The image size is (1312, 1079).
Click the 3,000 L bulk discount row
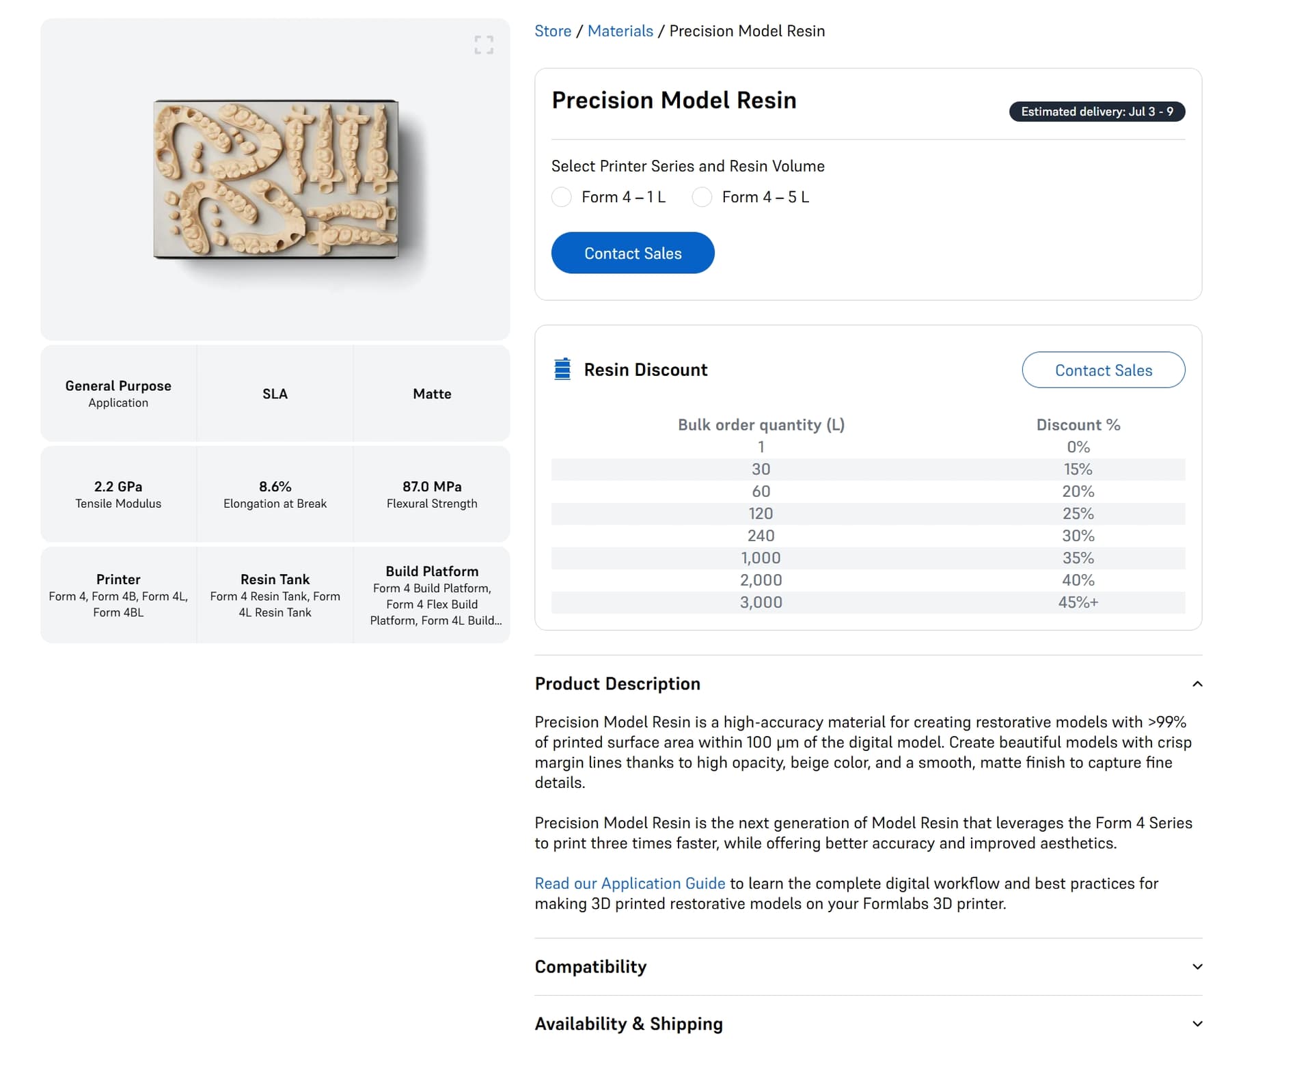coord(868,603)
